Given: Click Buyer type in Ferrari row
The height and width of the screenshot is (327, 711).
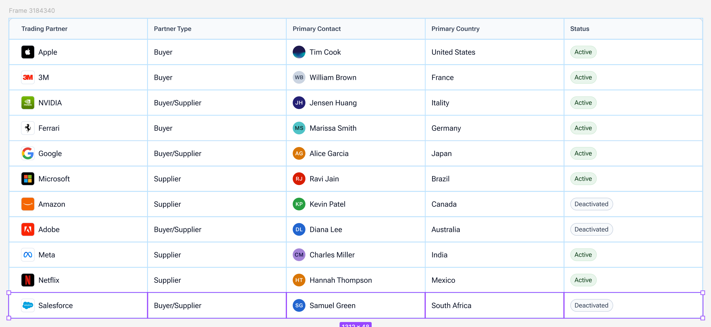Looking at the screenshot, I should pyautogui.click(x=163, y=128).
